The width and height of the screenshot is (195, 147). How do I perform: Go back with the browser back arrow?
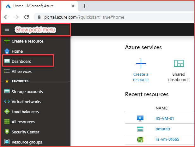click(x=6, y=17)
